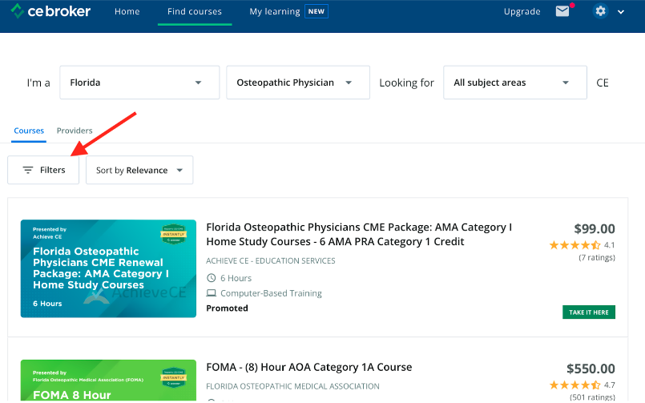
Task: Open the mail envelope notifications icon
Action: (562, 11)
